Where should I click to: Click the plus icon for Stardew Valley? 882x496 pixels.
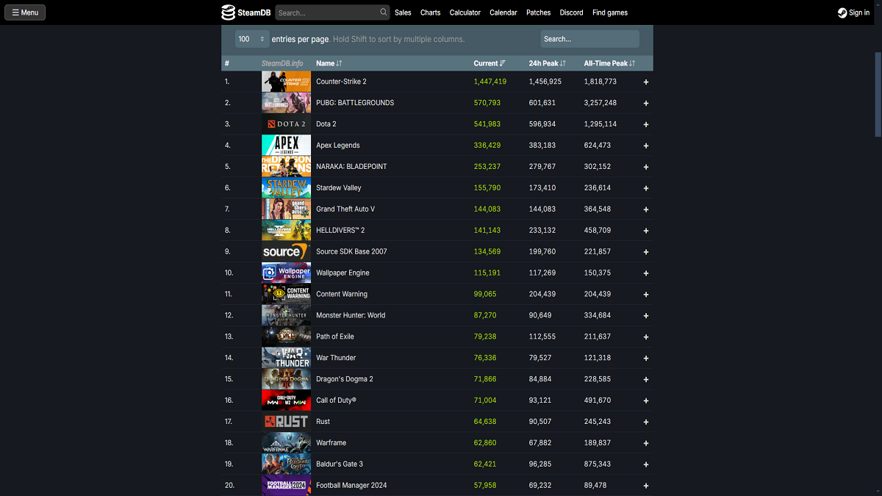pos(646,188)
